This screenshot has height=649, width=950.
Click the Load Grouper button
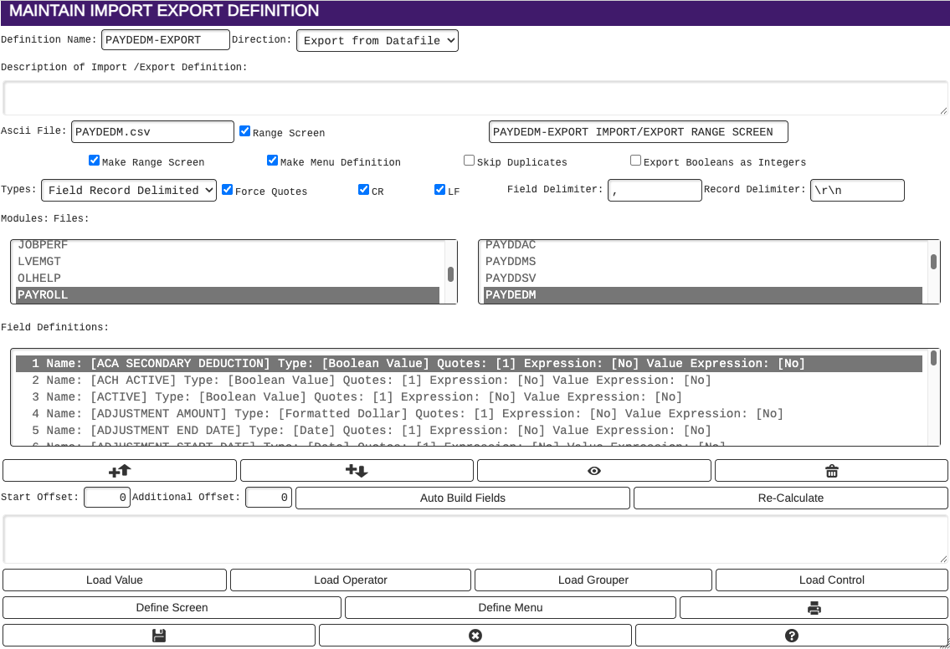(593, 580)
